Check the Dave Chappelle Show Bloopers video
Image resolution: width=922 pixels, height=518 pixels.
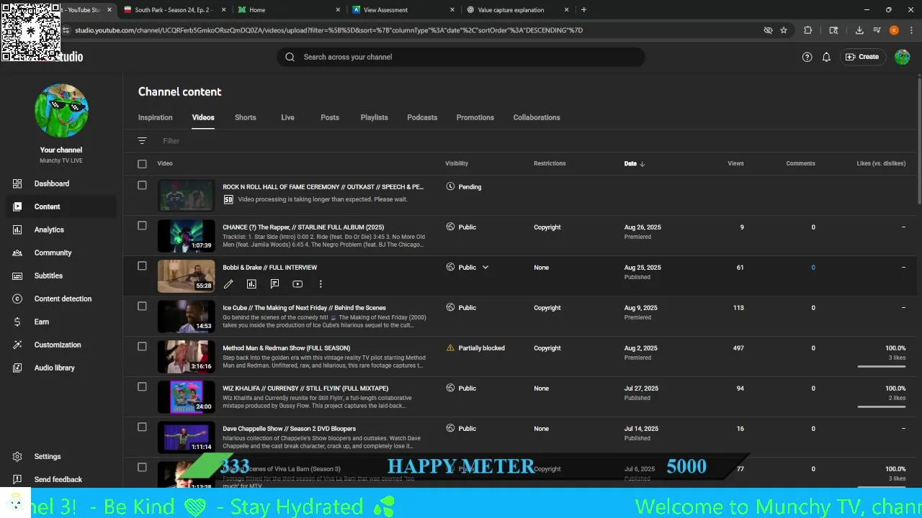click(x=142, y=427)
